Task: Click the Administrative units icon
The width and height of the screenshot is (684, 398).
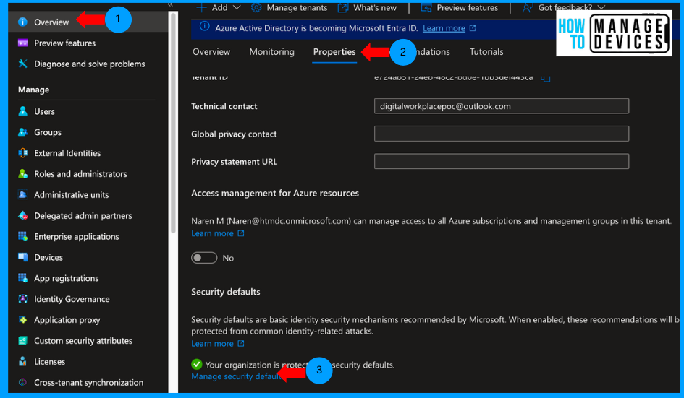Action: [22, 194]
